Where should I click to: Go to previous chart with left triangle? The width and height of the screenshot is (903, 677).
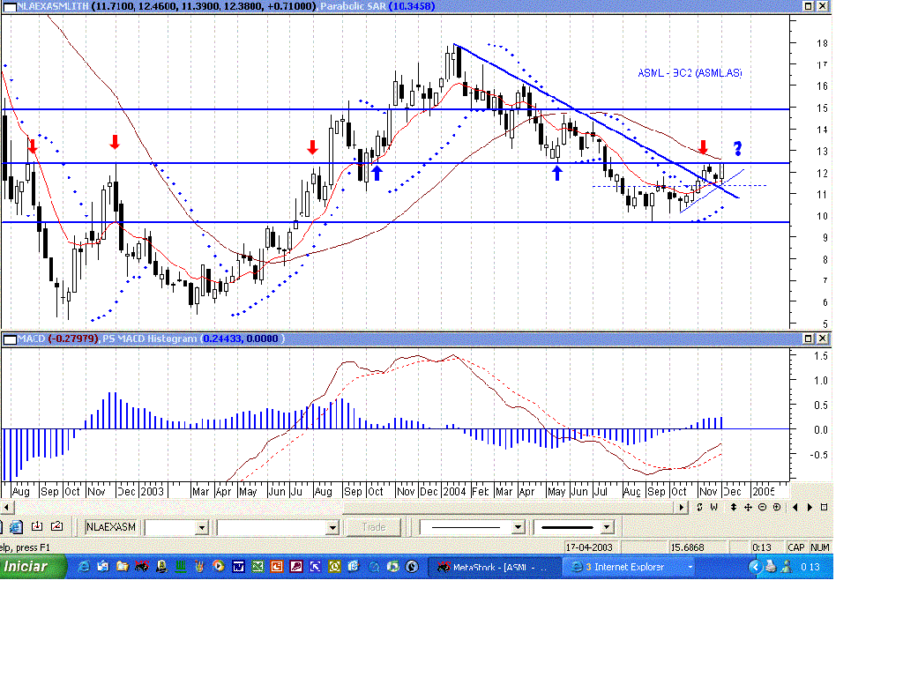click(795, 507)
